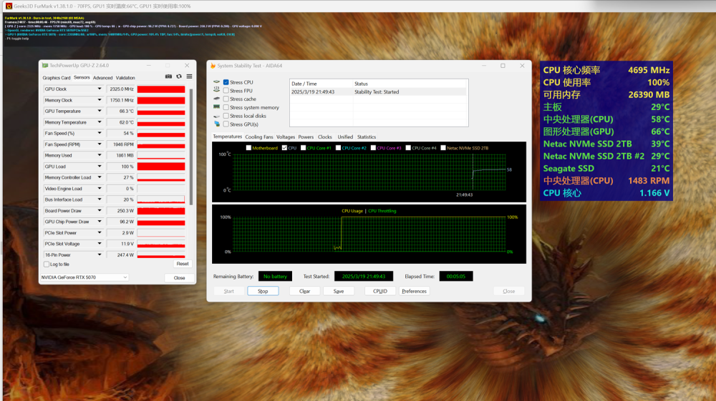
Task: Click the memory chip icon beside Stress system memory
Action: pyautogui.click(x=216, y=107)
